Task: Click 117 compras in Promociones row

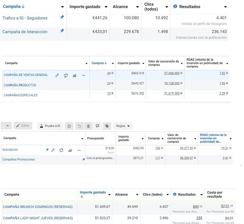Action: point(158,158)
